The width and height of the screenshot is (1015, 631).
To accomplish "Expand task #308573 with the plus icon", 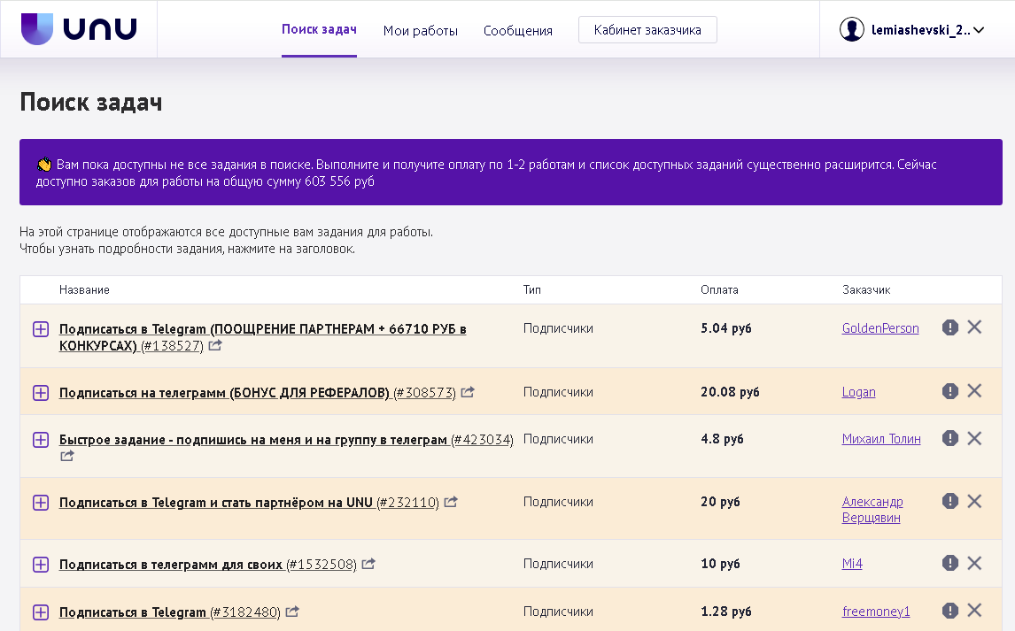I will tap(41, 392).
